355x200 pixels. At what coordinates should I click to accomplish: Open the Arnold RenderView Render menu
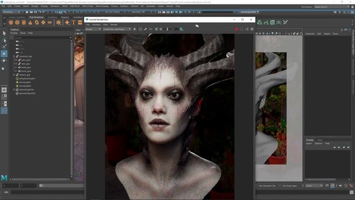(114, 24)
